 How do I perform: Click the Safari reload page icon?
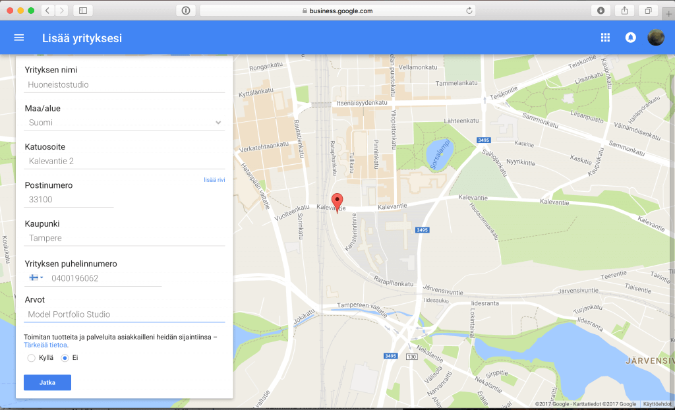click(469, 11)
